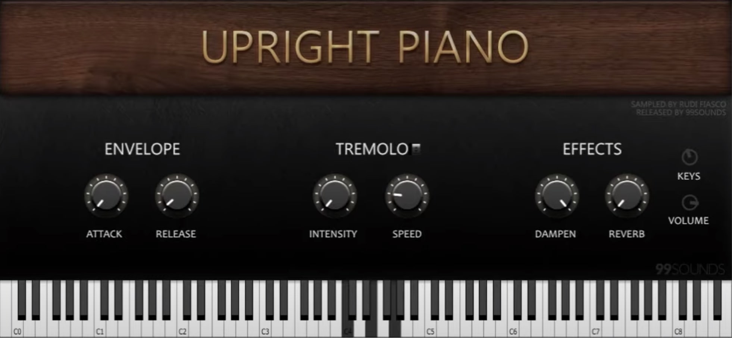Click the Release envelope knob

[x=177, y=196]
